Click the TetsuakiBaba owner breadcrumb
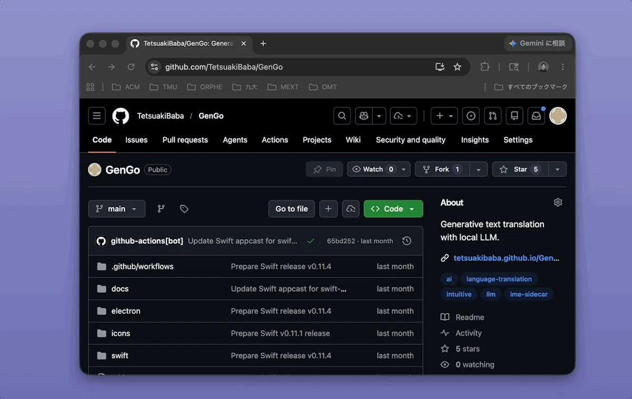This screenshot has width=632, height=399. coord(161,116)
